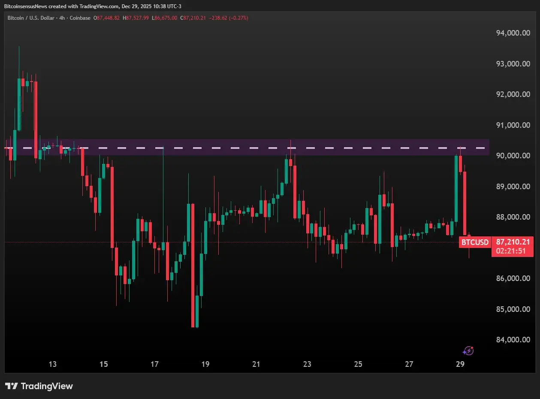Screen dimensions: 540x399
Task: Click the candle countdown timer 02:21:51
Action: tap(510, 251)
